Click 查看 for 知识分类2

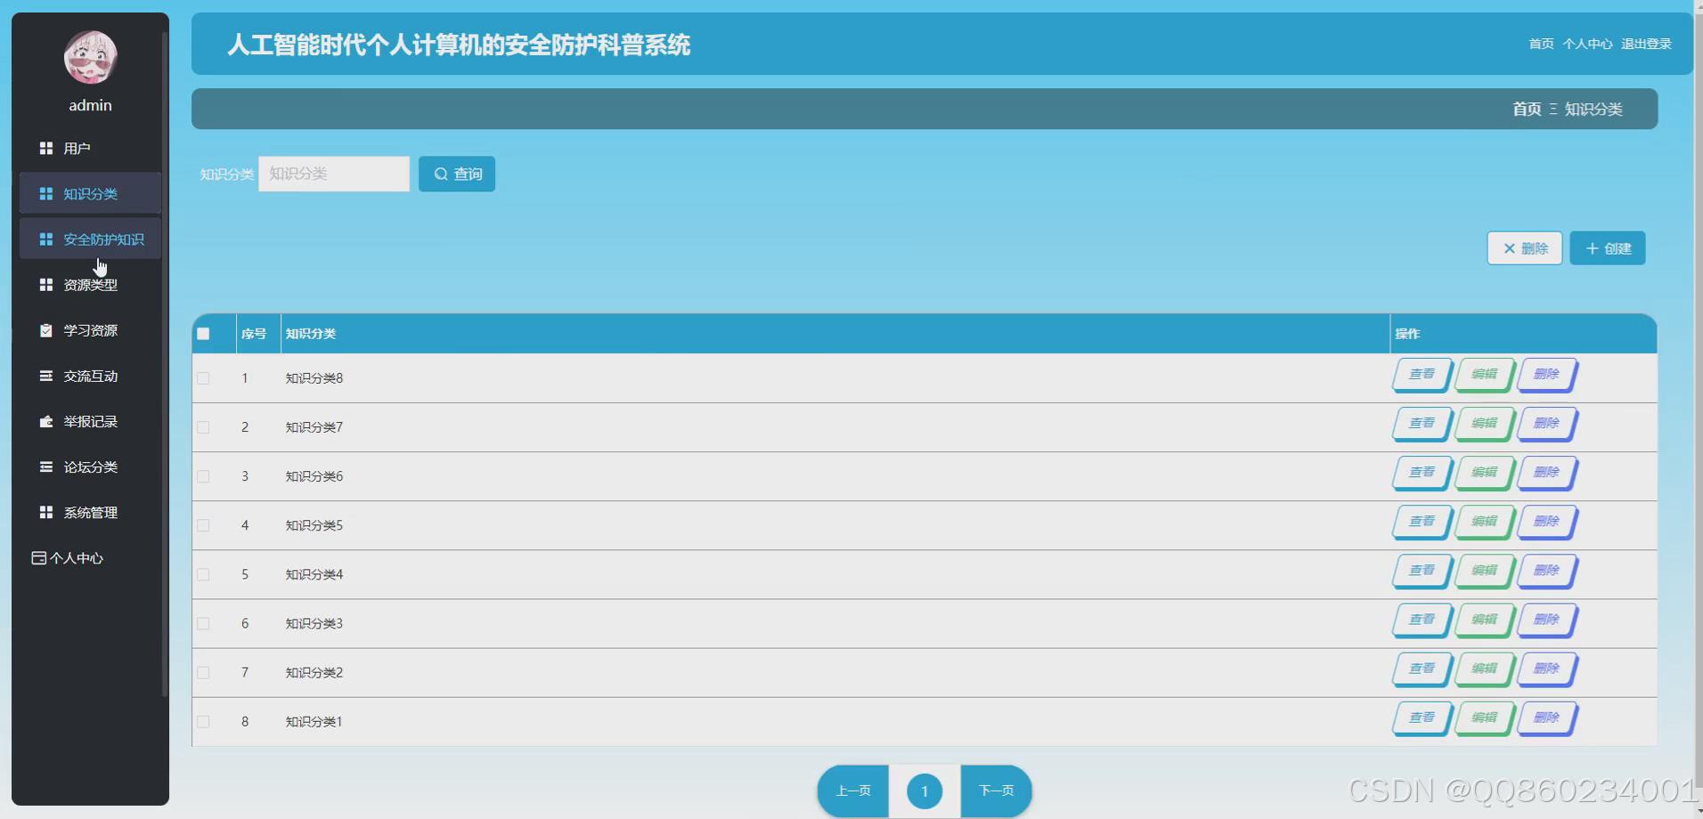[x=1422, y=669]
